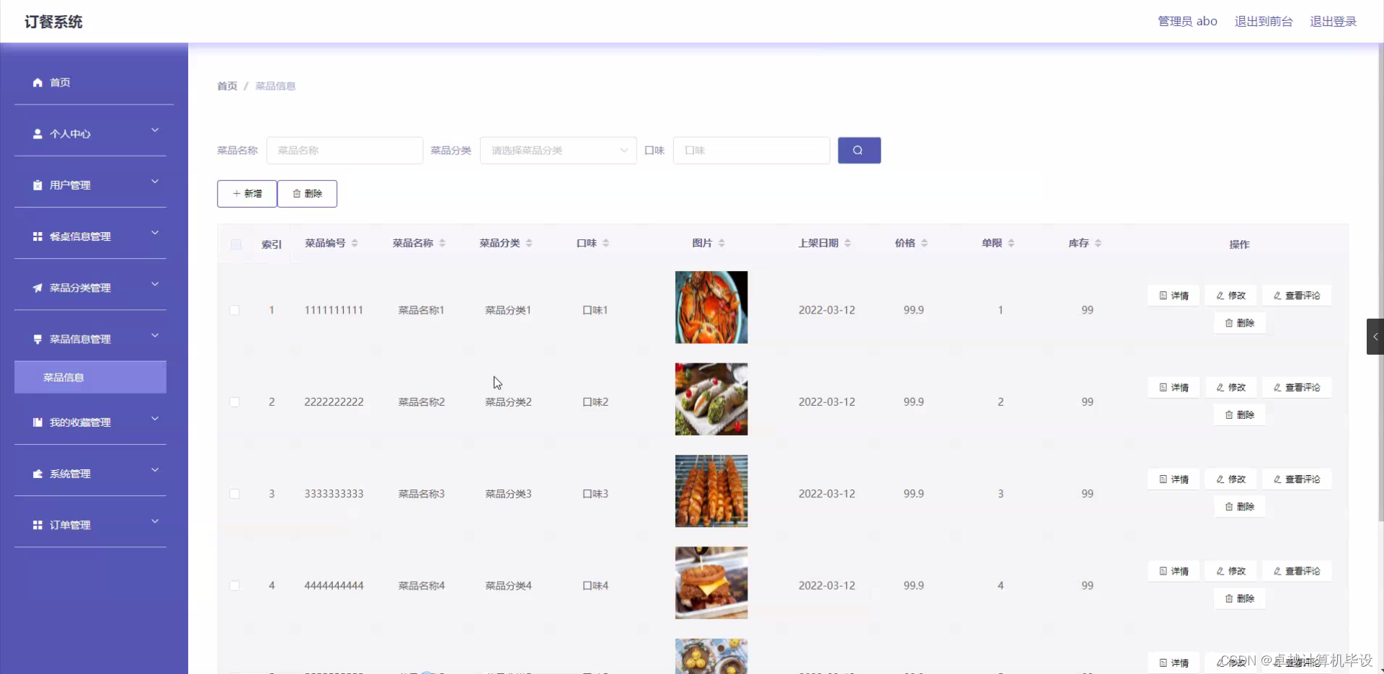The image size is (1384, 674).
Task: Check the checkbox for row 1111111111
Action: [235, 310]
